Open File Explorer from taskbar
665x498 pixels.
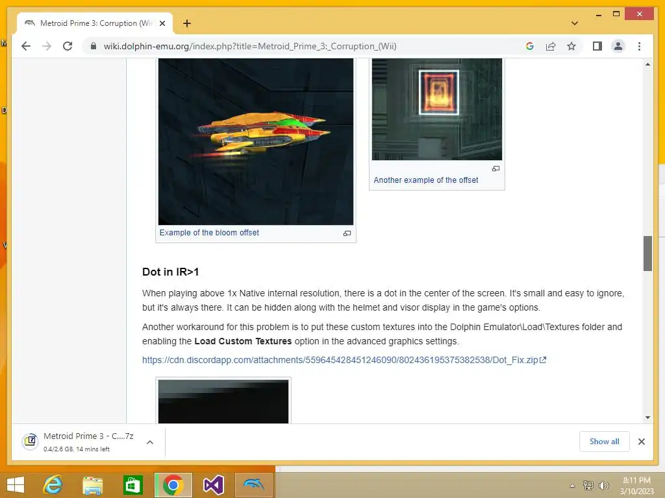click(x=93, y=485)
